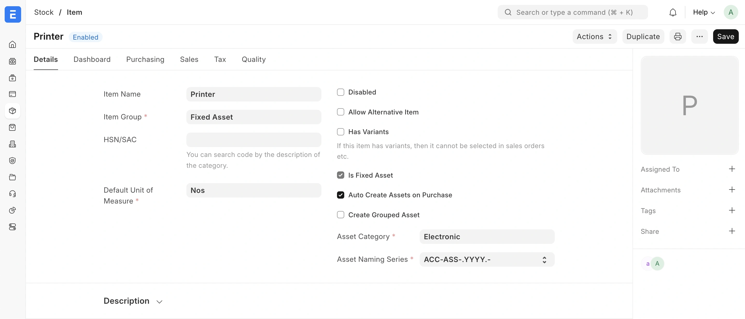Check Allow Alternative Item

pos(340,112)
